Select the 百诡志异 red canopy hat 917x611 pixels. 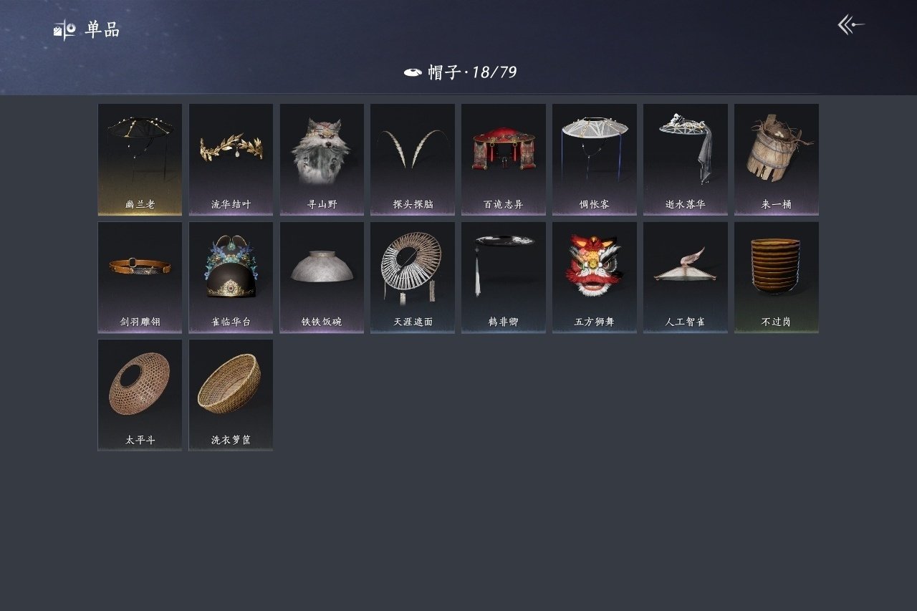point(504,159)
